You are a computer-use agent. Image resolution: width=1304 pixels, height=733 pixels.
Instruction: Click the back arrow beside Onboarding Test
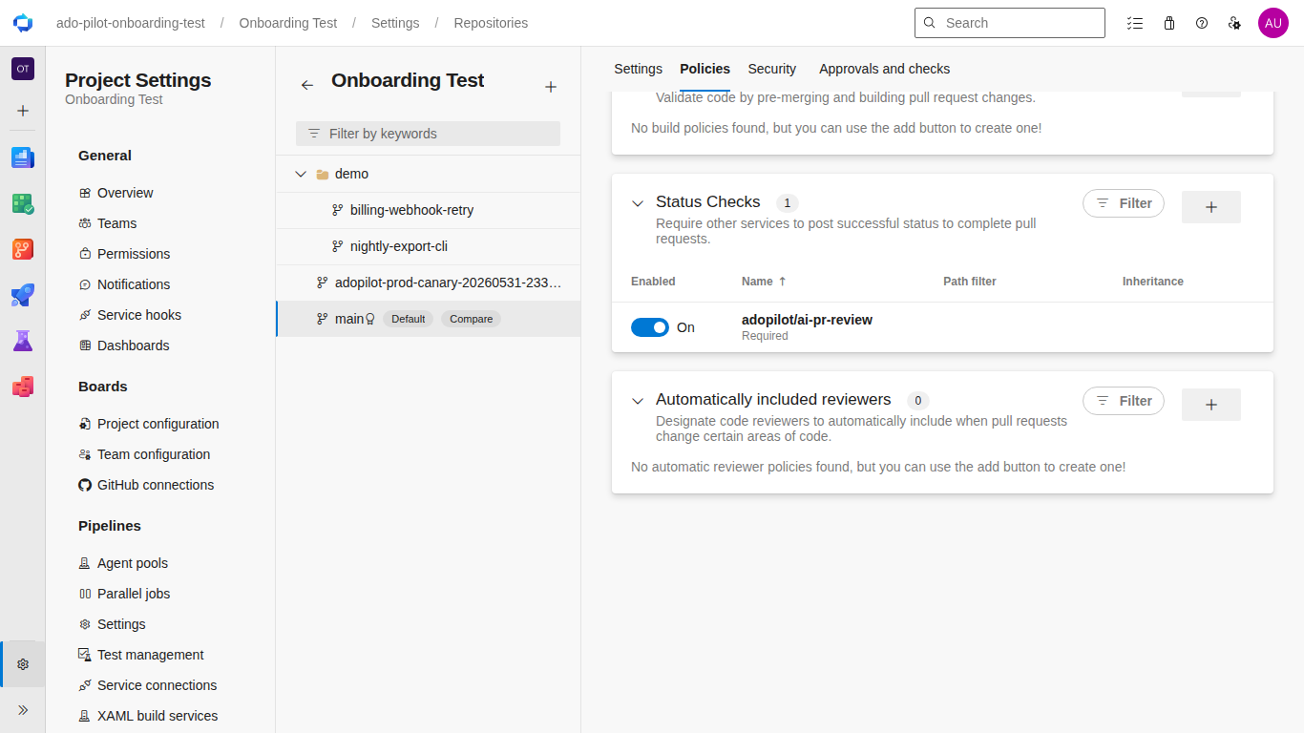coord(306,85)
